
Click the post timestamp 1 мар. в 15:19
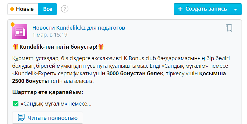click(x=50, y=35)
